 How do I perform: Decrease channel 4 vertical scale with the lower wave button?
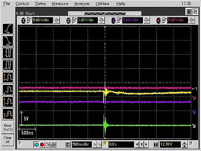pyautogui.click(x=192, y=22)
